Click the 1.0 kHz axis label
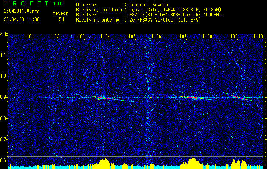This screenshot has width=267, height=169. tap(3, 76)
